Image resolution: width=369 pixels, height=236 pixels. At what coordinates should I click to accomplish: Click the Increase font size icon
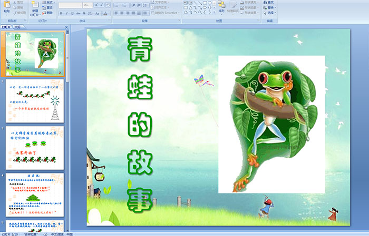click(95, 5)
